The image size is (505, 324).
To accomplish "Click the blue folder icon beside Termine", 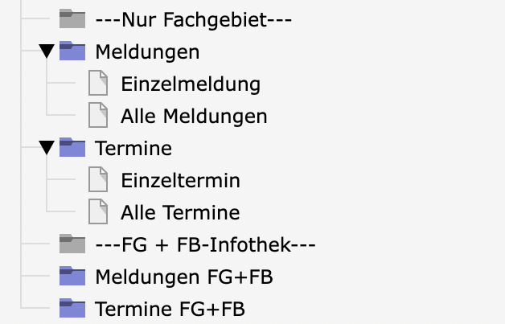I will point(72,148).
